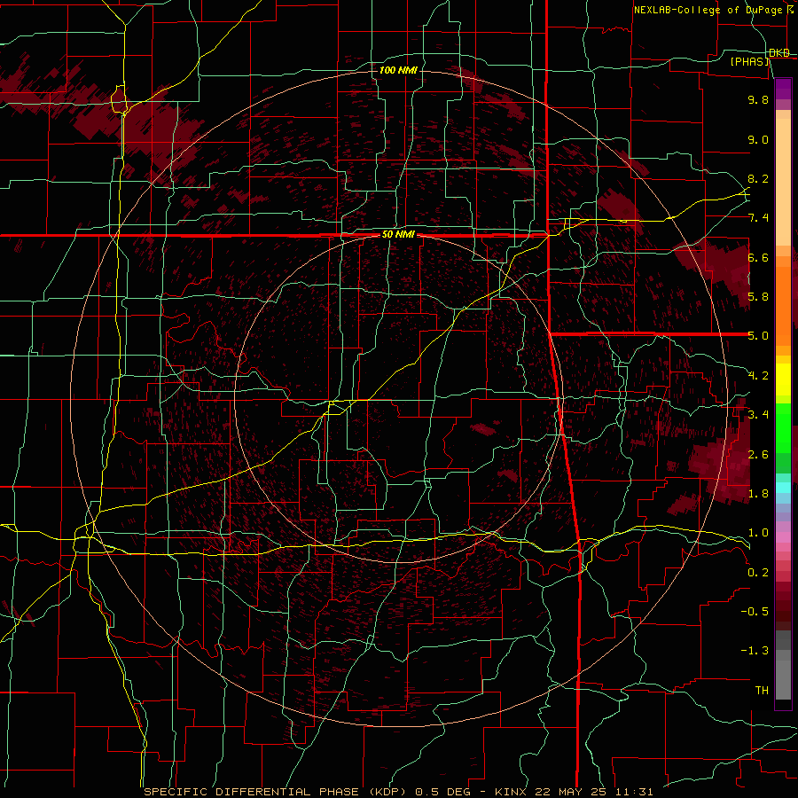Click the gray segment of the color scale
798x798 pixels.
click(x=783, y=667)
